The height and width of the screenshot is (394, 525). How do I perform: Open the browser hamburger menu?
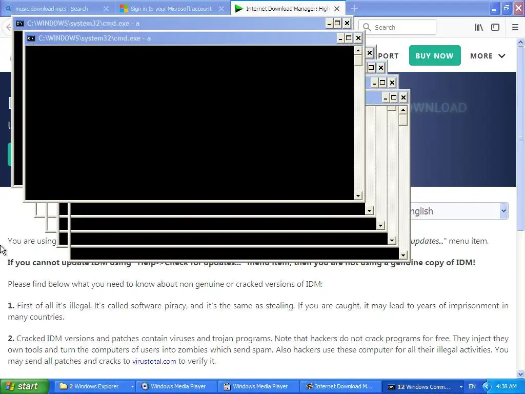tap(515, 27)
